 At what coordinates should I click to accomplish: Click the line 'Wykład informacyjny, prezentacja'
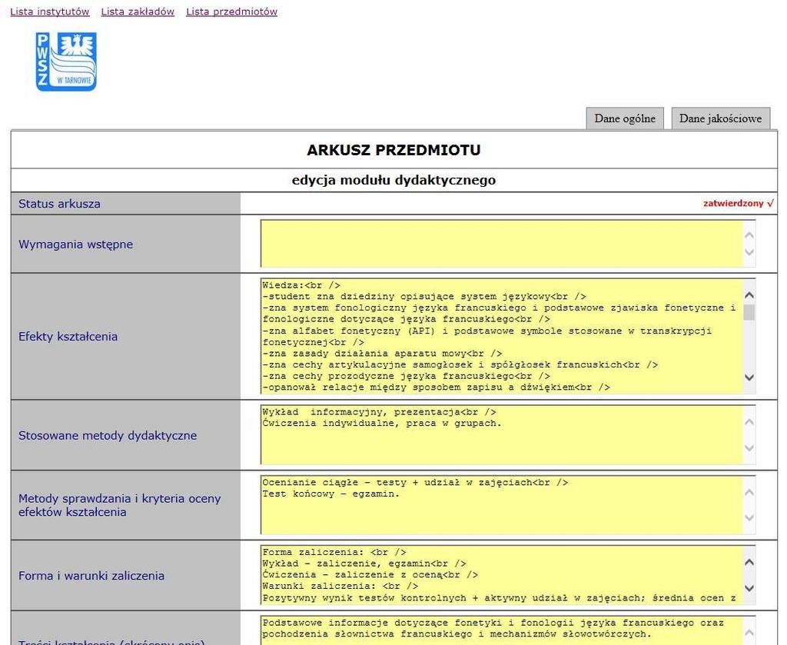pos(379,412)
